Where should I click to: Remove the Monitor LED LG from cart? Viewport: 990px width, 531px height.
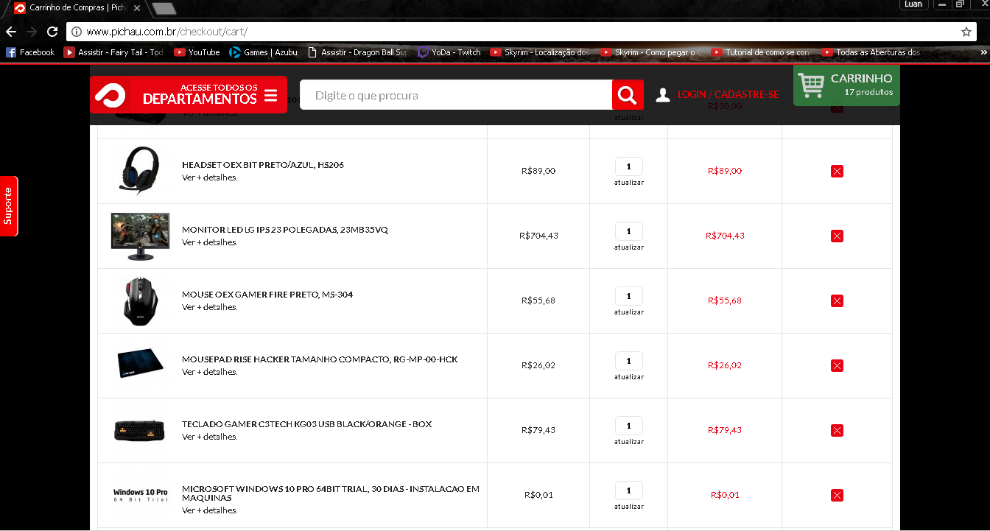(837, 236)
